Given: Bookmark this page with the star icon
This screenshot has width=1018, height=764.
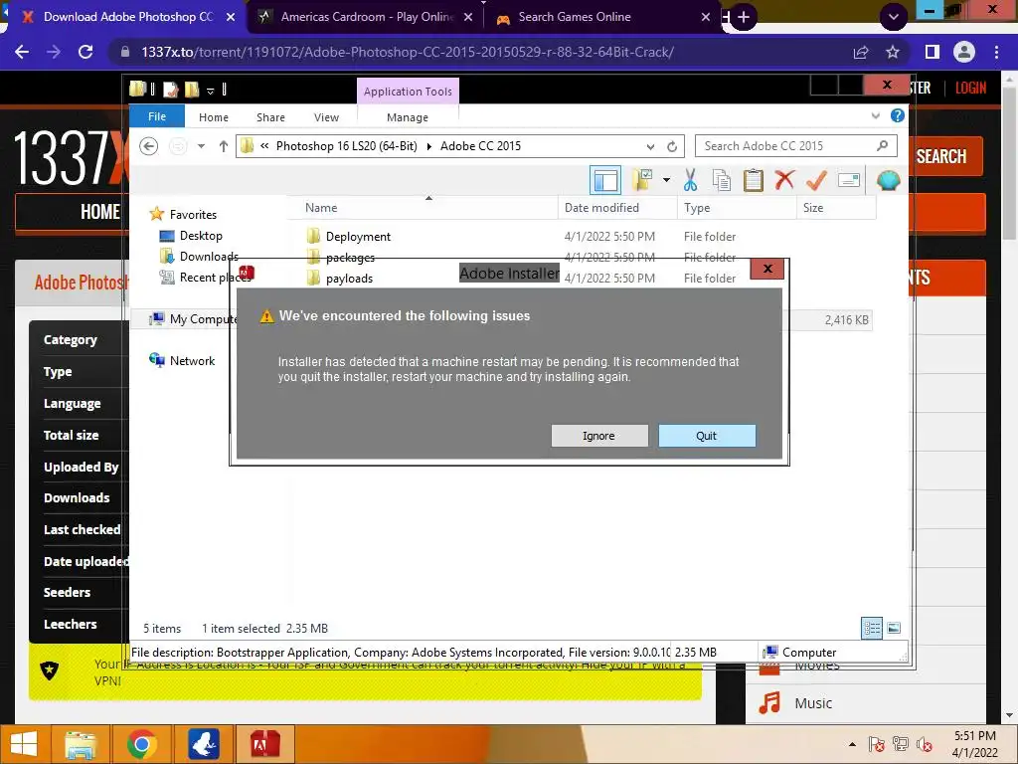Looking at the screenshot, I should (x=893, y=52).
